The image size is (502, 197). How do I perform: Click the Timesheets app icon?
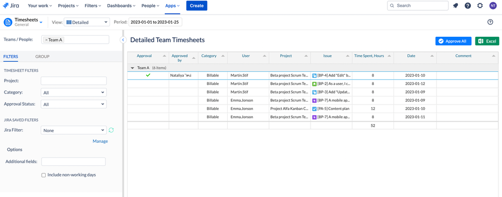click(8, 22)
